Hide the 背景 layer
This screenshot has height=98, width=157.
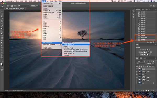137,83
